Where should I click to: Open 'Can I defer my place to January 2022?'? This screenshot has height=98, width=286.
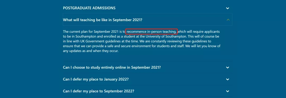96,79
